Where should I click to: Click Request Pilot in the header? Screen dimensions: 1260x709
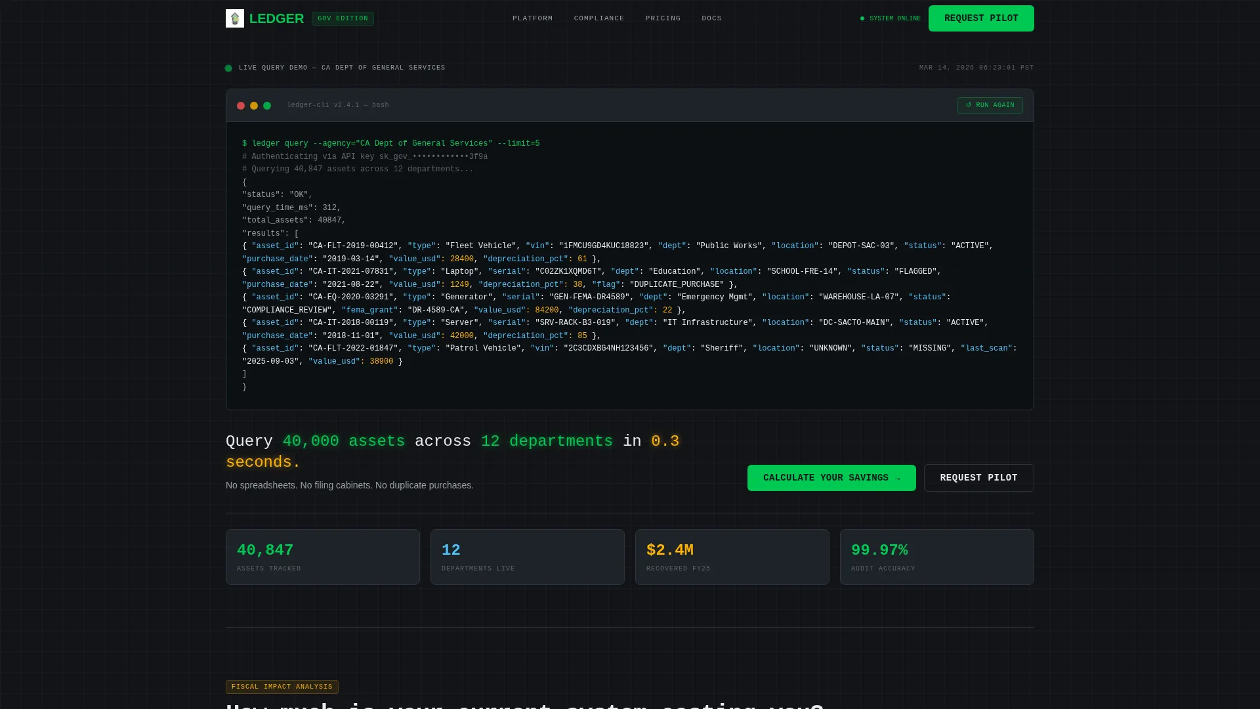(x=981, y=18)
